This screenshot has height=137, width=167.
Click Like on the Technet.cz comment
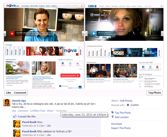pyautogui.click(x=49, y=135)
